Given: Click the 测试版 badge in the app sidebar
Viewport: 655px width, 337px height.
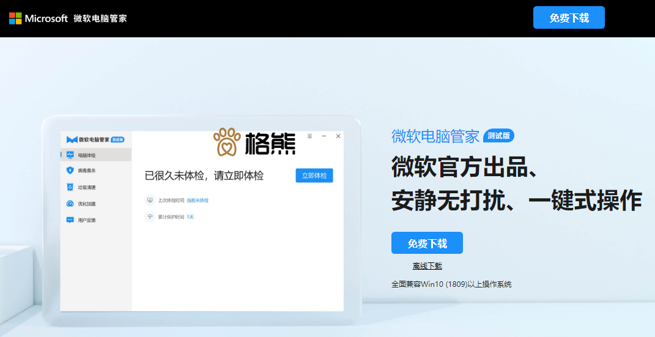Looking at the screenshot, I should point(118,139).
